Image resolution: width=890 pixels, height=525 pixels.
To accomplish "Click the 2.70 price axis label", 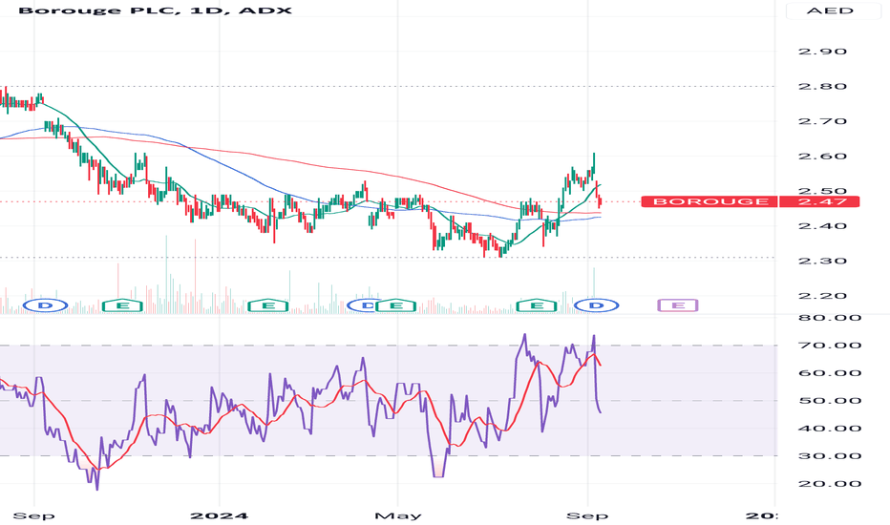I will [x=822, y=121].
